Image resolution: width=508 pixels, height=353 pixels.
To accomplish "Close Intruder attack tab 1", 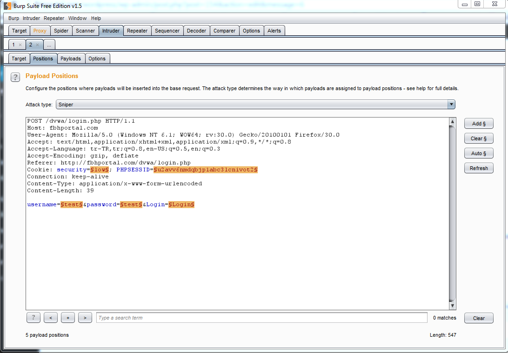I will click(x=20, y=45).
